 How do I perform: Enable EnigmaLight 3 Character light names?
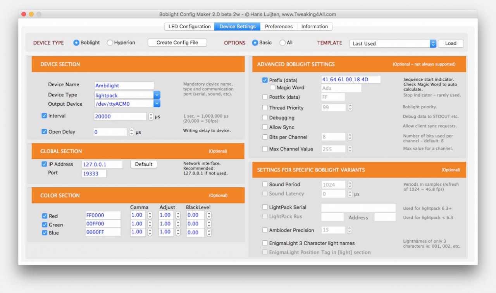265,243
